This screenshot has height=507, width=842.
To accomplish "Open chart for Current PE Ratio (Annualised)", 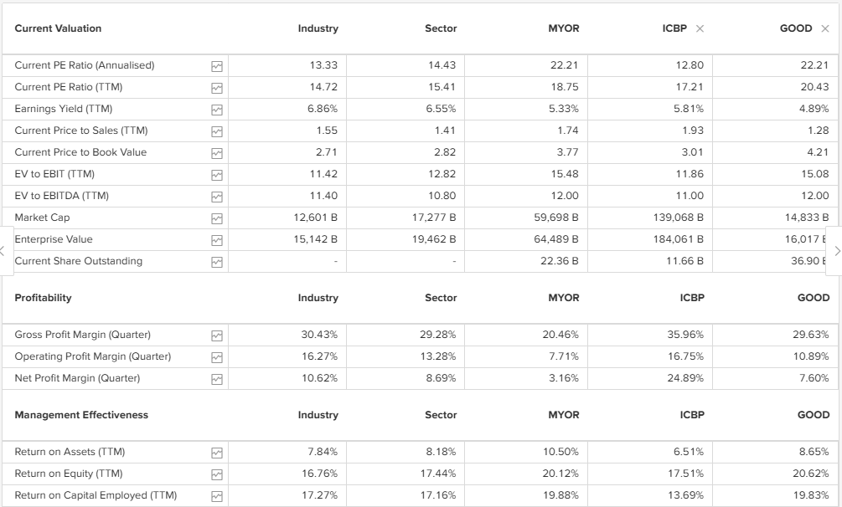I will 217,65.
